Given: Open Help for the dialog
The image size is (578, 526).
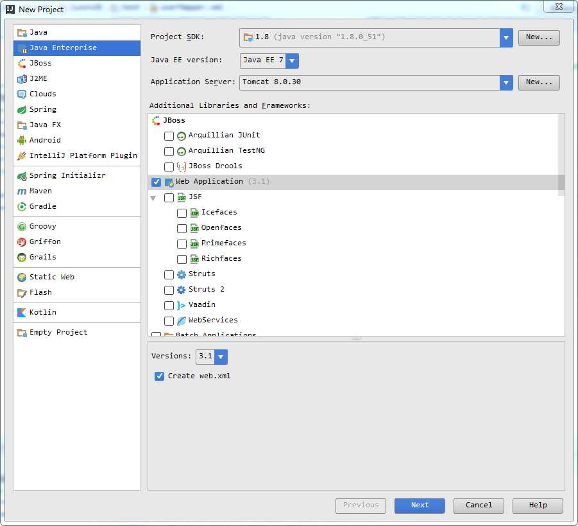Looking at the screenshot, I should pyautogui.click(x=538, y=505).
